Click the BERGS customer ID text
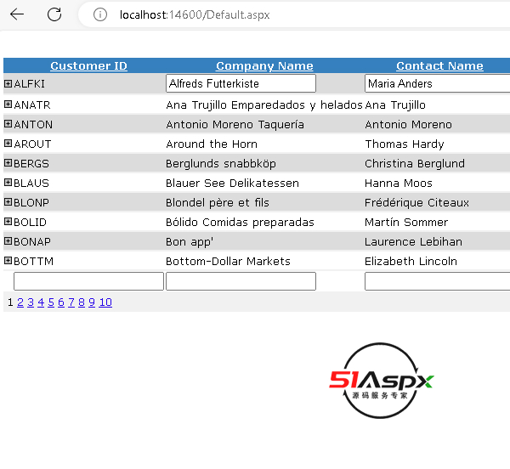The width and height of the screenshot is (510, 469). (31, 163)
